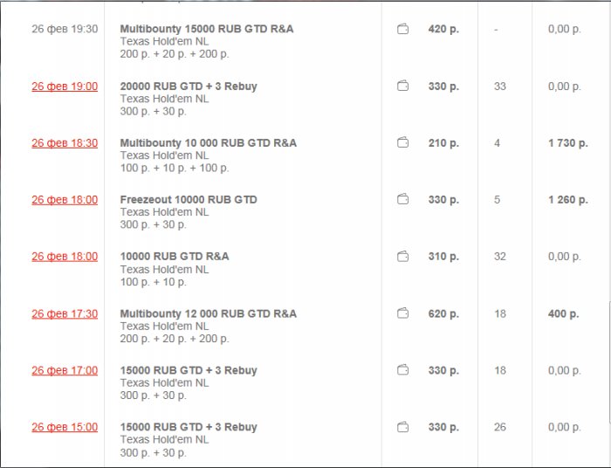Open Multibounty 15000 RUB GTD R&A tournament title
Viewport: 611px width, 468px height.
click(206, 29)
